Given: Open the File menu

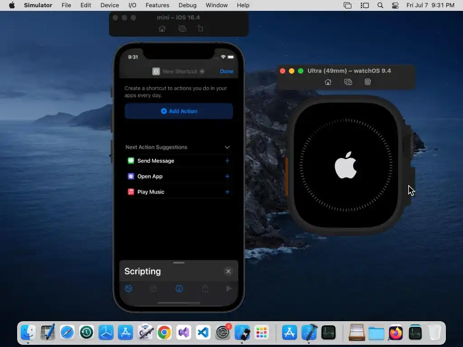Looking at the screenshot, I should (66, 5).
